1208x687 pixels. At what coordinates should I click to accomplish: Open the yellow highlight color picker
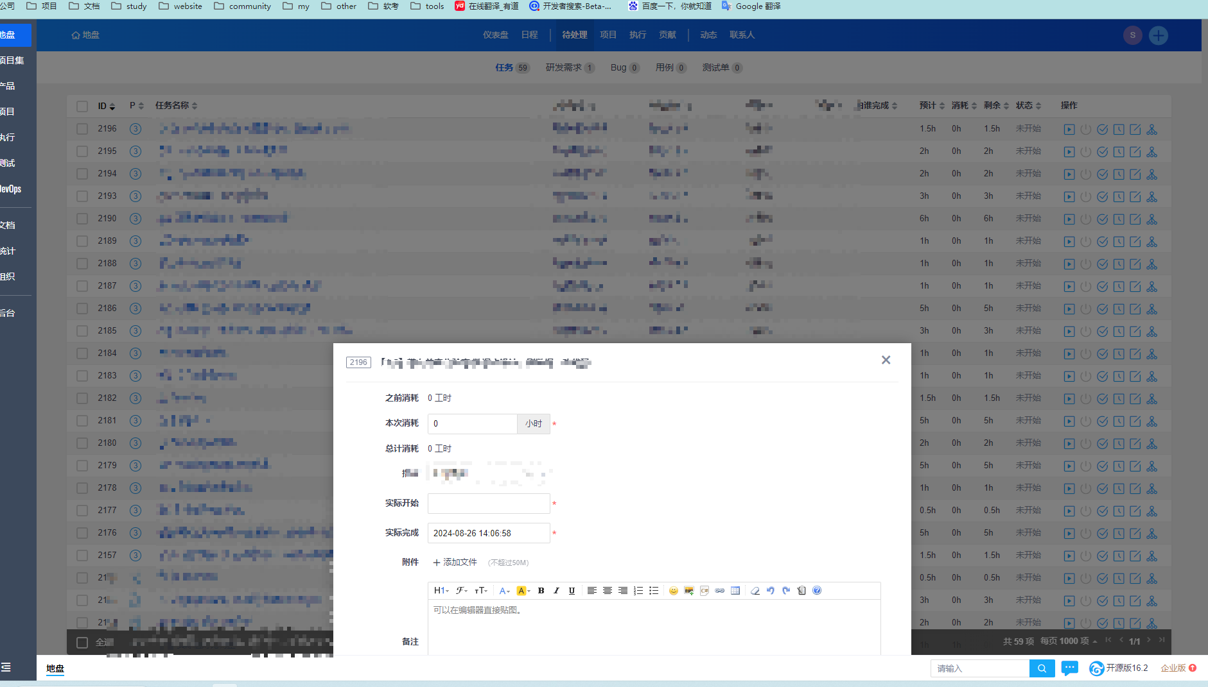(x=523, y=591)
